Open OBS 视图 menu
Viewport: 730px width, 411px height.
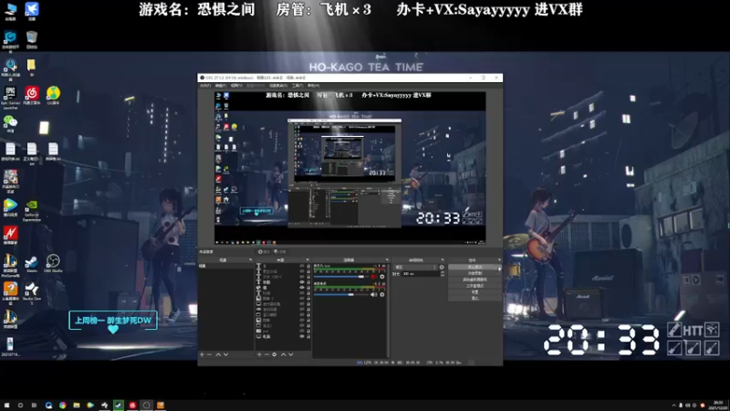click(x=236, y=85)
